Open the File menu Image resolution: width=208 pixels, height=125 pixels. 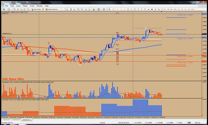pyautogui.click(x=7, y=6)
